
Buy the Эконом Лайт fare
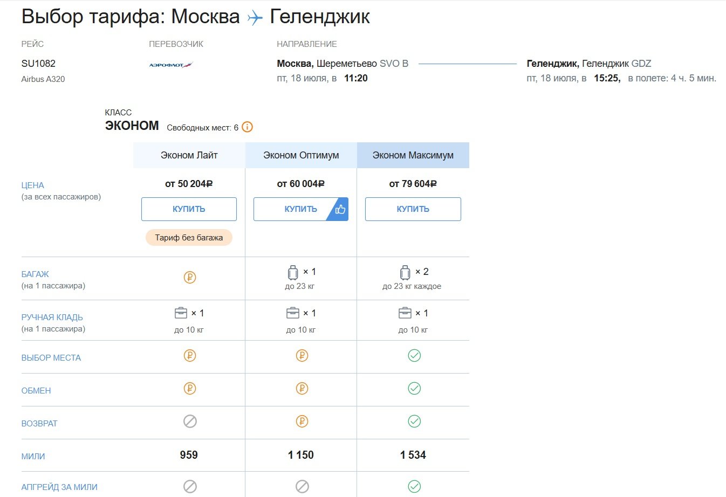(x=189, y=209)
